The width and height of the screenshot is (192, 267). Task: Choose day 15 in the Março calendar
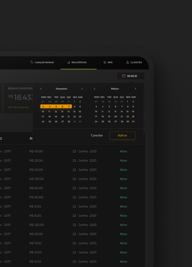127,112
